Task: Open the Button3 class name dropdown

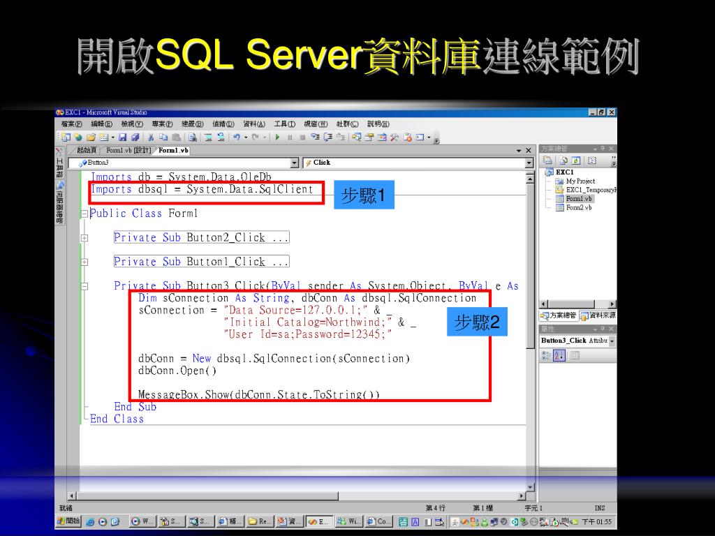Action: pos(295,163)
